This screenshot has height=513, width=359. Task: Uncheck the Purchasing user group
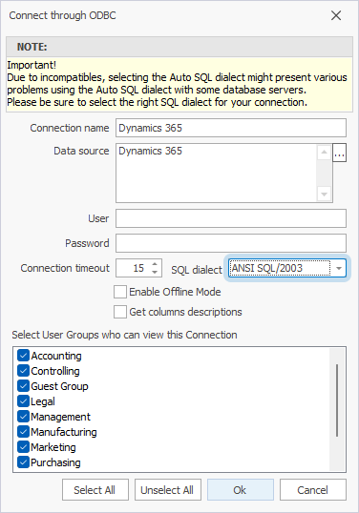(x=23, y=462)
